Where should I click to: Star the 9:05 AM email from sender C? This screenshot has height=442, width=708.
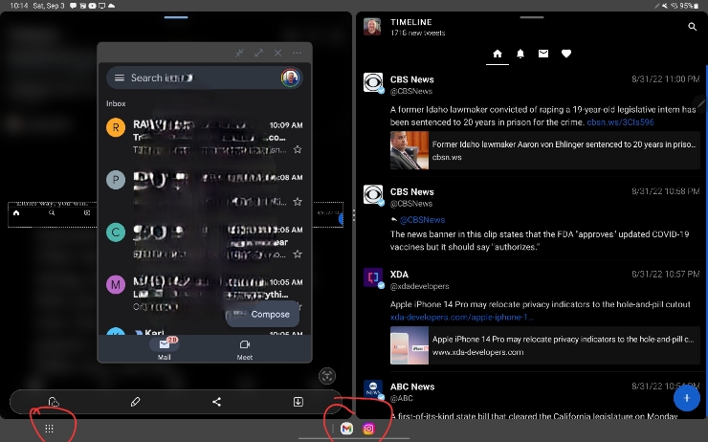(x=298, y=254)
